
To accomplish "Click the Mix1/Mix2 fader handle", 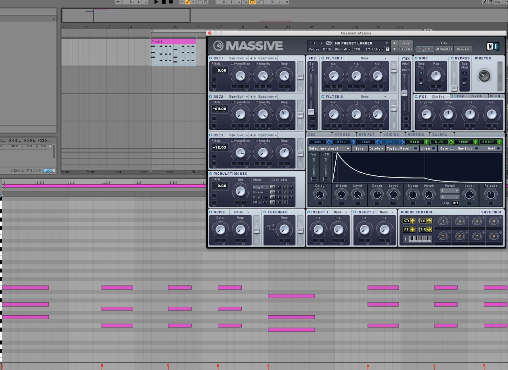I will coord(405,93).
